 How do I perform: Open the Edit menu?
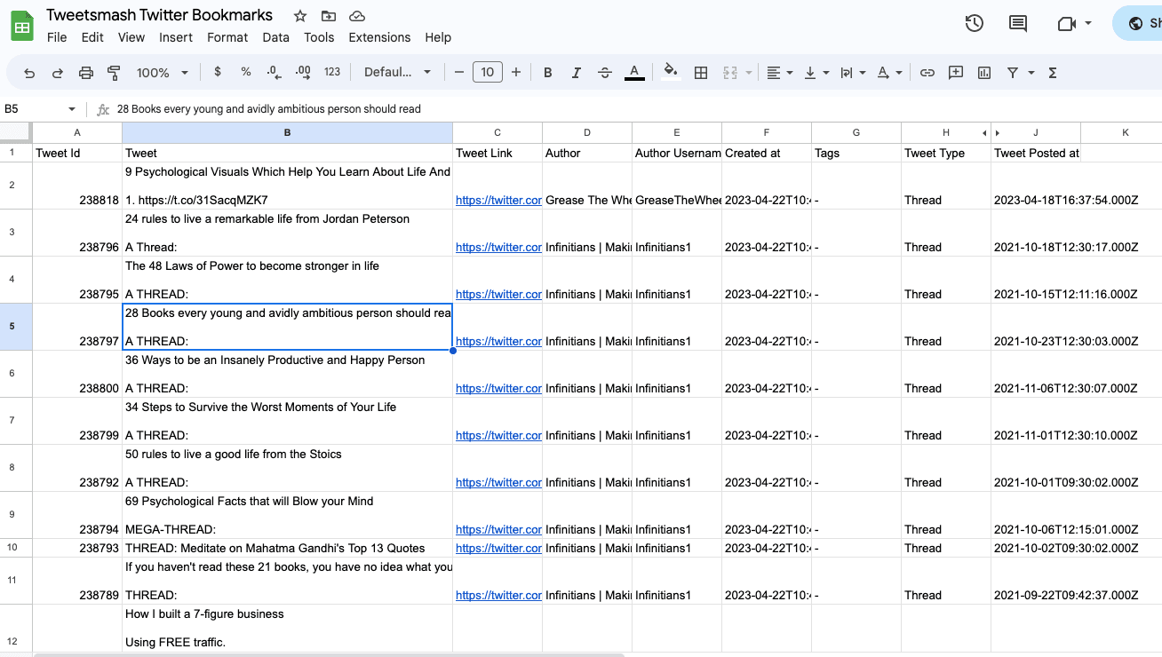tap(92, 37)
